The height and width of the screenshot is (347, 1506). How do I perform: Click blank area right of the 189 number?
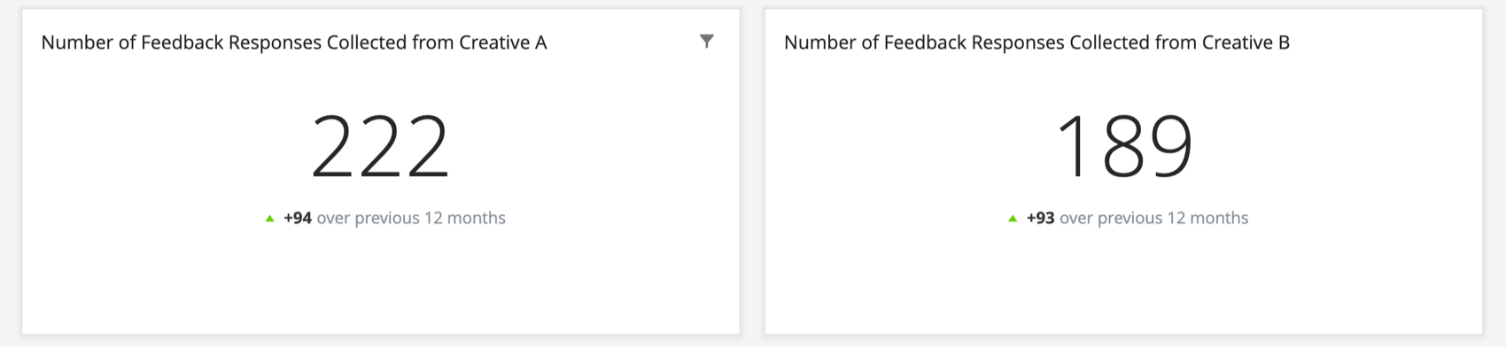click(1338, 147)
